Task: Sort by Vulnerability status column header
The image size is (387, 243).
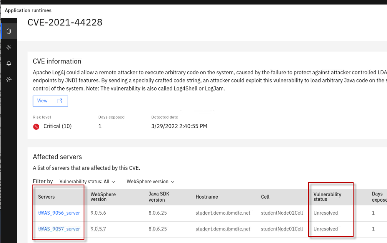Action: 327,197
